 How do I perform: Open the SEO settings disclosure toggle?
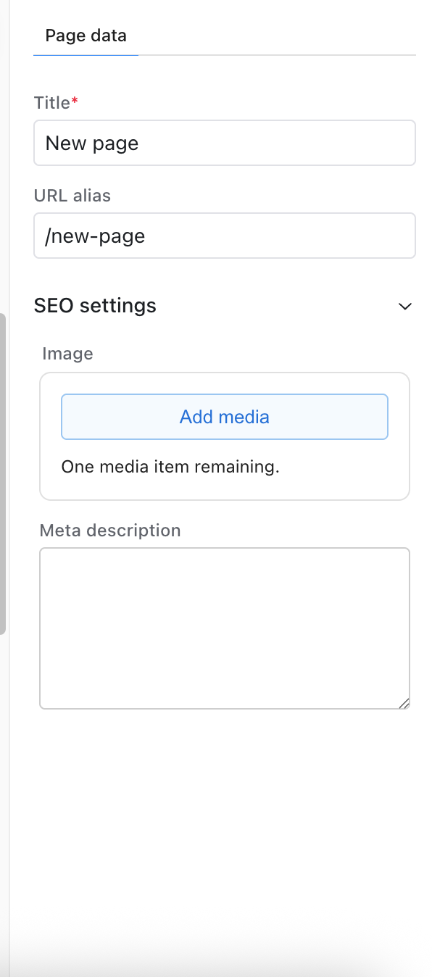pos(404,306)
